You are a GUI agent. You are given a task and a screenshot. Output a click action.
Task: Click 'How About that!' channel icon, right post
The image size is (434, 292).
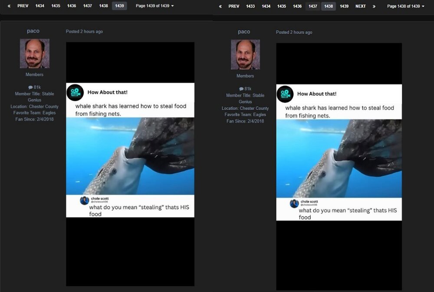pos(285,94)
